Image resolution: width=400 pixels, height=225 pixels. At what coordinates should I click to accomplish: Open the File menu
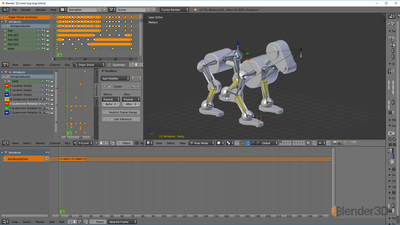[14, 10]
